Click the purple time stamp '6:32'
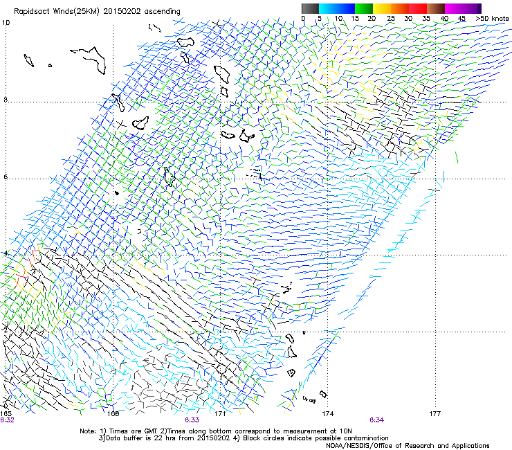This screenshot has width=512, height=450. 7,420
